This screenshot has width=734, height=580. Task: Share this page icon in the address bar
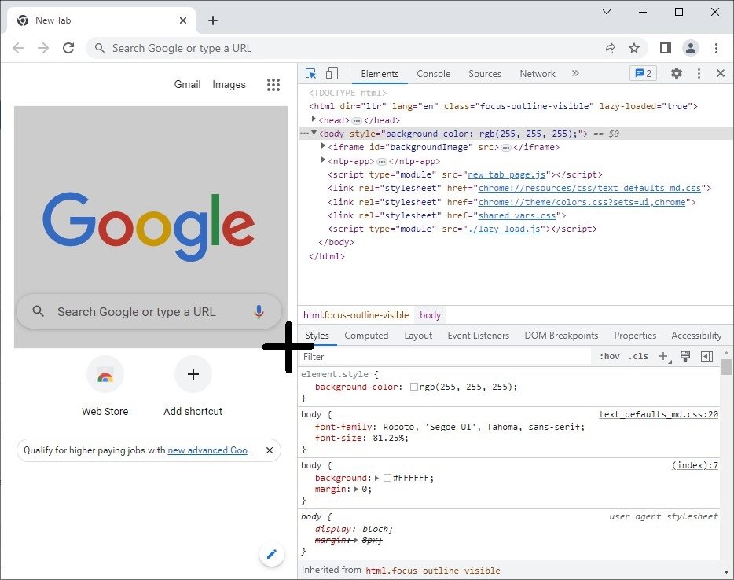point(609,48)
